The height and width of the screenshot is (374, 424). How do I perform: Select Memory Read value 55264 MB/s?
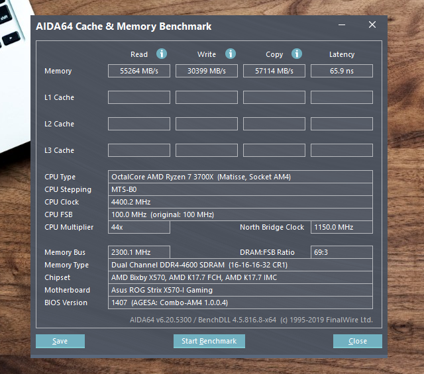click(x=139, y=71)
